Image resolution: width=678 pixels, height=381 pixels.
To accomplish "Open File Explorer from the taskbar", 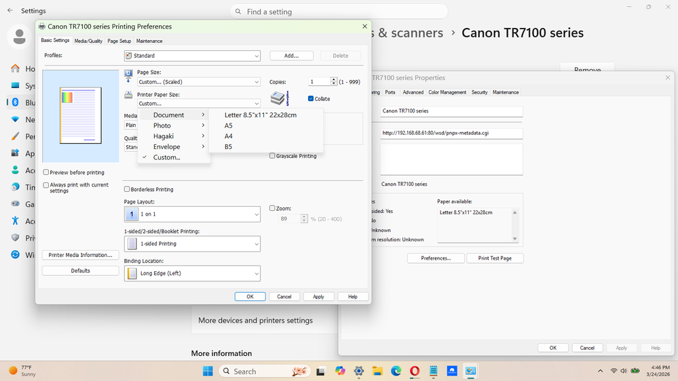I will 377,371.
